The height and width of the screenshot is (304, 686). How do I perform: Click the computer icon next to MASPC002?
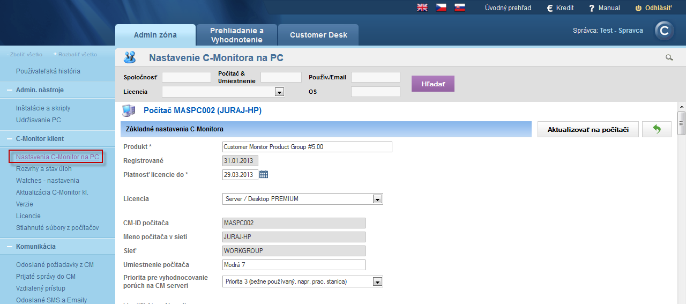(x=129, y=111)
